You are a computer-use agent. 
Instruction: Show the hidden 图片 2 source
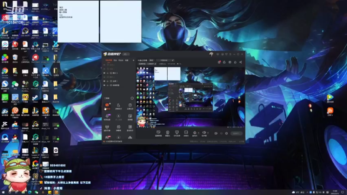pos(104,77)
